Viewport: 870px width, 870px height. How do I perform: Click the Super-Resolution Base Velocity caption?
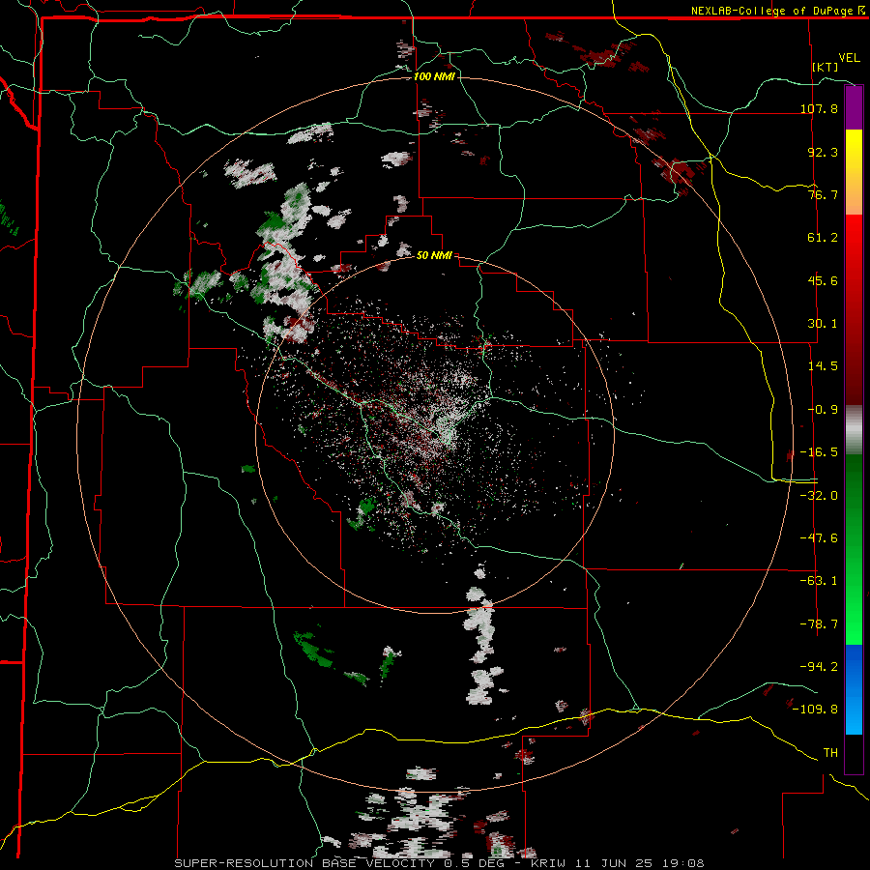[x=440, y=863]
